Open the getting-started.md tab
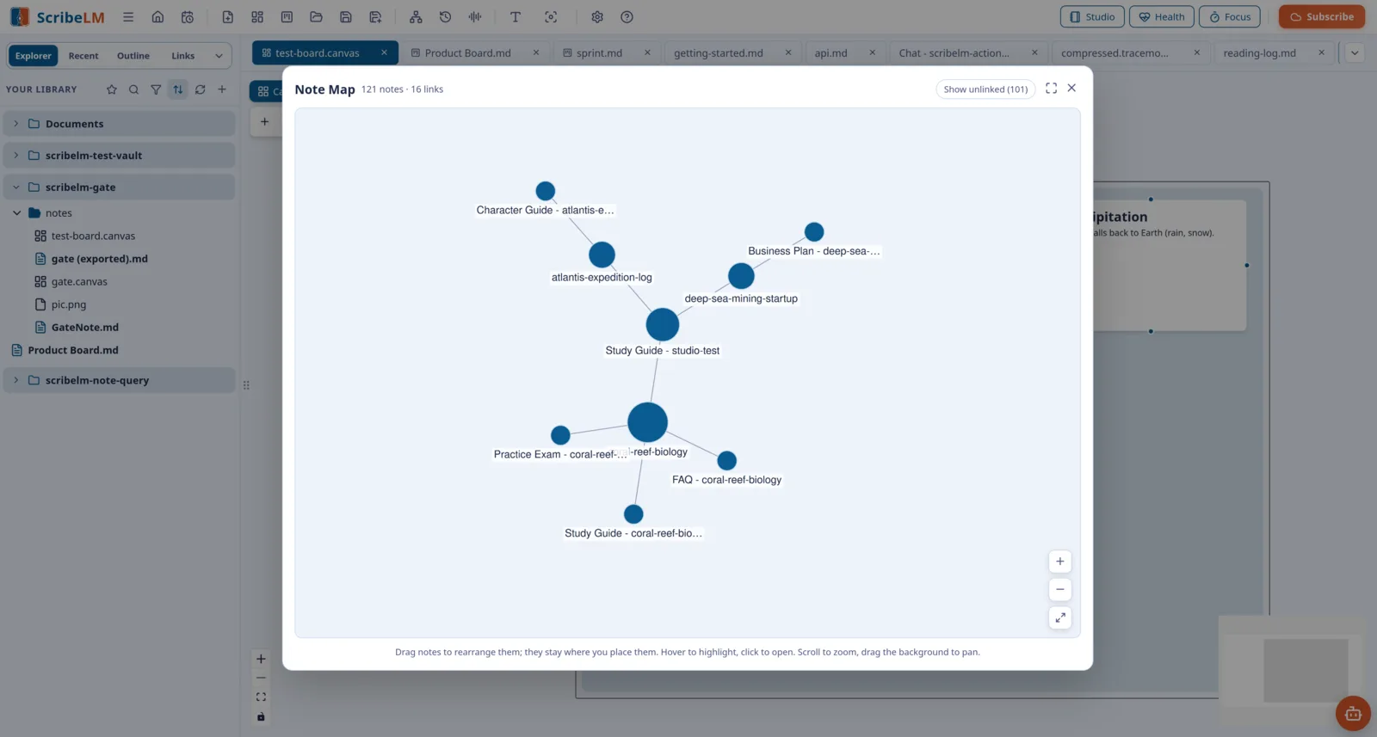This screenshot has width=1377, height=737. coord(718,53)
